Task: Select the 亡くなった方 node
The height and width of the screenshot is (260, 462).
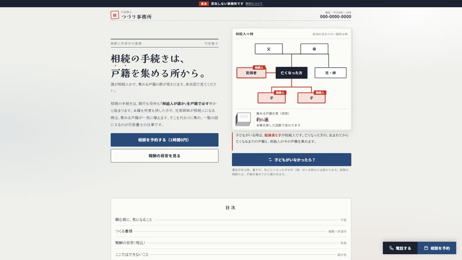Action: tap(292, 73)
